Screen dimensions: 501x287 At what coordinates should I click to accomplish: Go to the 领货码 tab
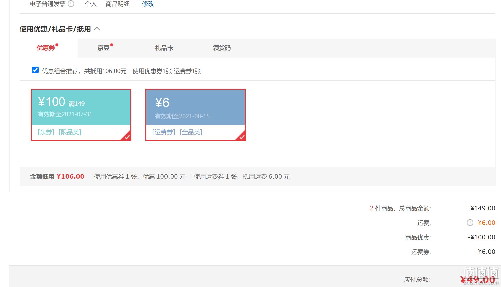(x=222, y=48)
